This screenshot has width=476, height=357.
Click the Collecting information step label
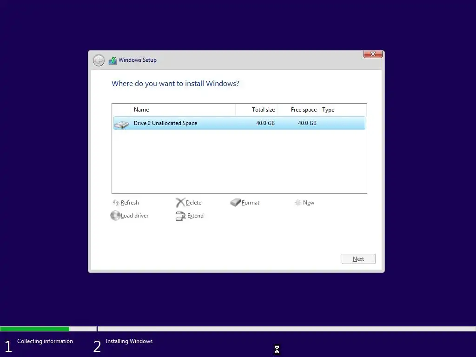[x=45, y=341]
